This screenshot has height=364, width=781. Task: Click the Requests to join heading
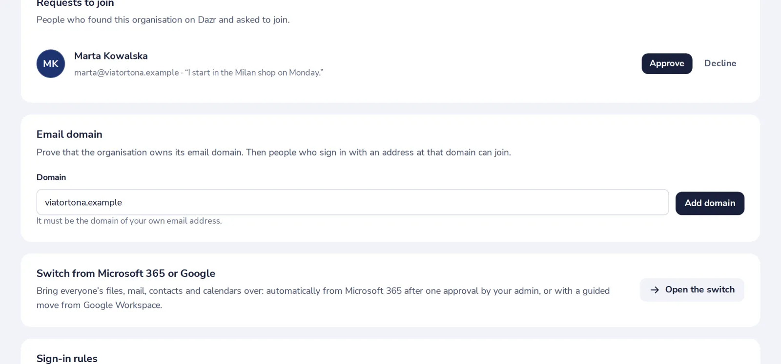(x=75, y=3)
